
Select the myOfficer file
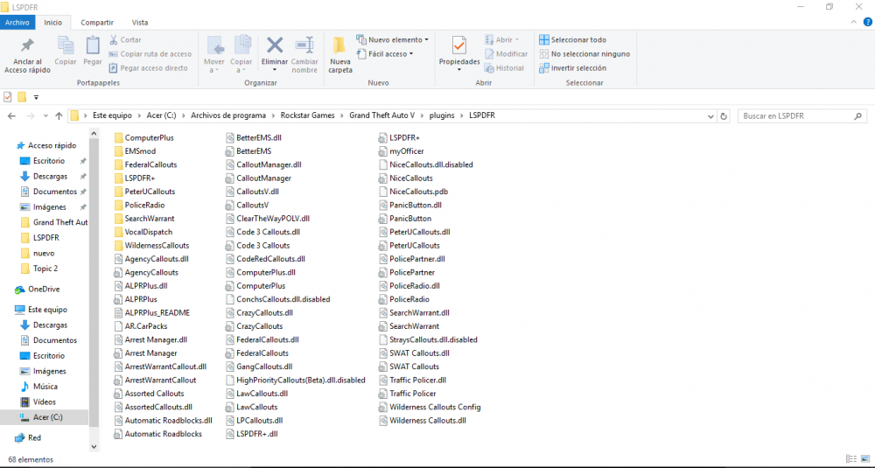[402, 151]
